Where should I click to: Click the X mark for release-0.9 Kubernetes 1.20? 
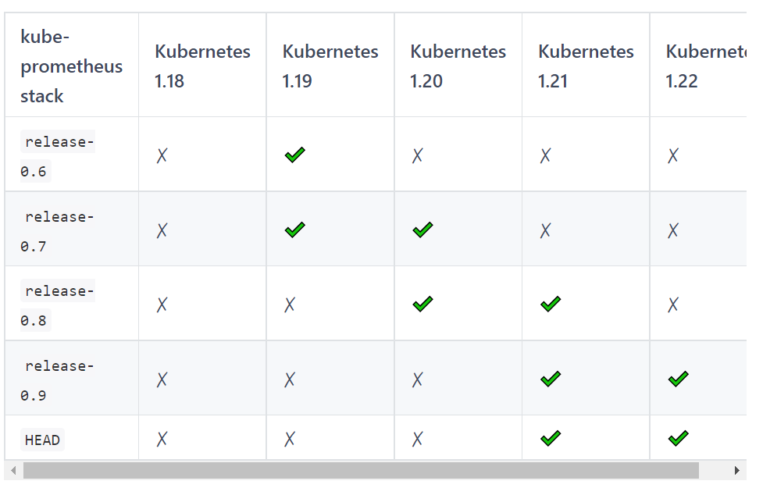coord(417,379)
